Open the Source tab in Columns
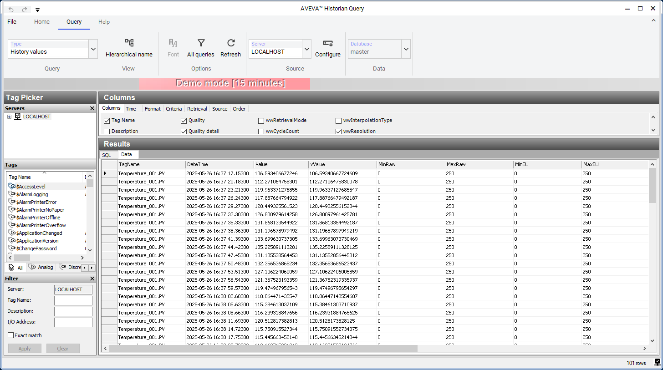This screenshot has height=370, width=663. [220, 109]
